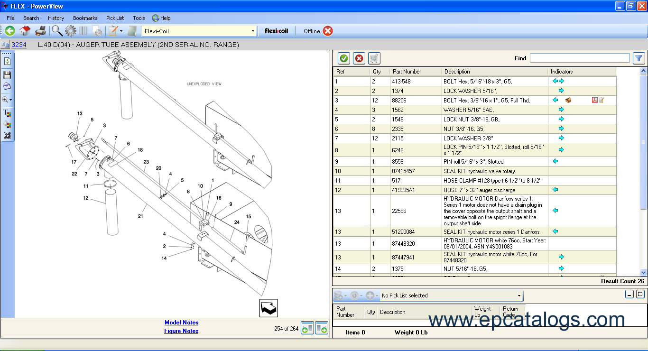
Task: Sort by Part Number column header
Action: pos(416,72)
